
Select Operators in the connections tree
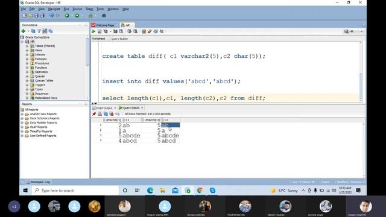pyautogui.click(x=42, y=72)
